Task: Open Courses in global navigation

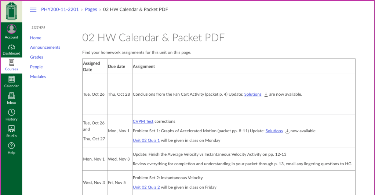Action: click(x=11, y=63)
